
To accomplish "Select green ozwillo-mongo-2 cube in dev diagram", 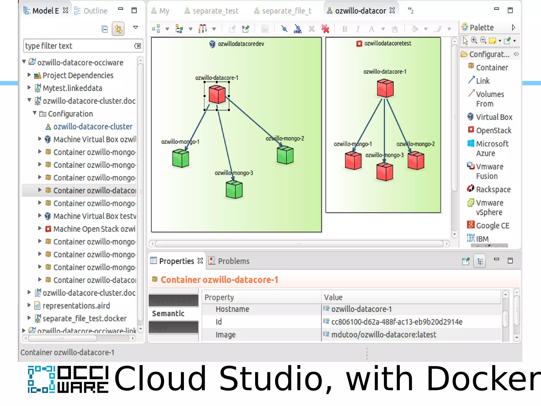I will [285, 155].
